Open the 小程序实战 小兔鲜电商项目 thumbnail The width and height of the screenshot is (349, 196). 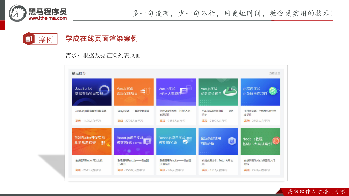tap(260, 92)
